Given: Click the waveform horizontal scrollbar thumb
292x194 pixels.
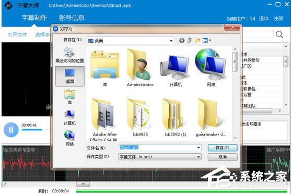Looking at the screenshot, I should click(83, 184).
